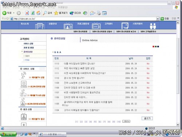Image resolution: width=182 pixels, height=137 pixels.
Task: Open post number 1112 title
Action: (79, 68)
